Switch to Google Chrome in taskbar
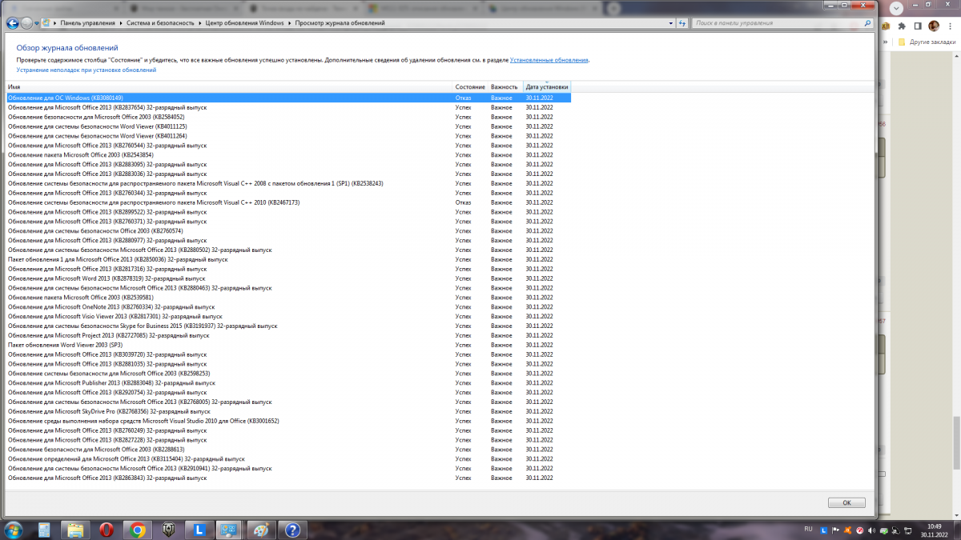 pos(137,530)
